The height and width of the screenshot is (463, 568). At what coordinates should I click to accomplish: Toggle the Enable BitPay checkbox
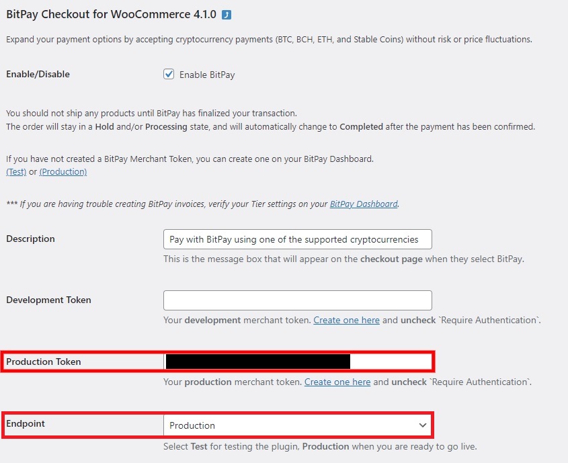coord(169,74)
